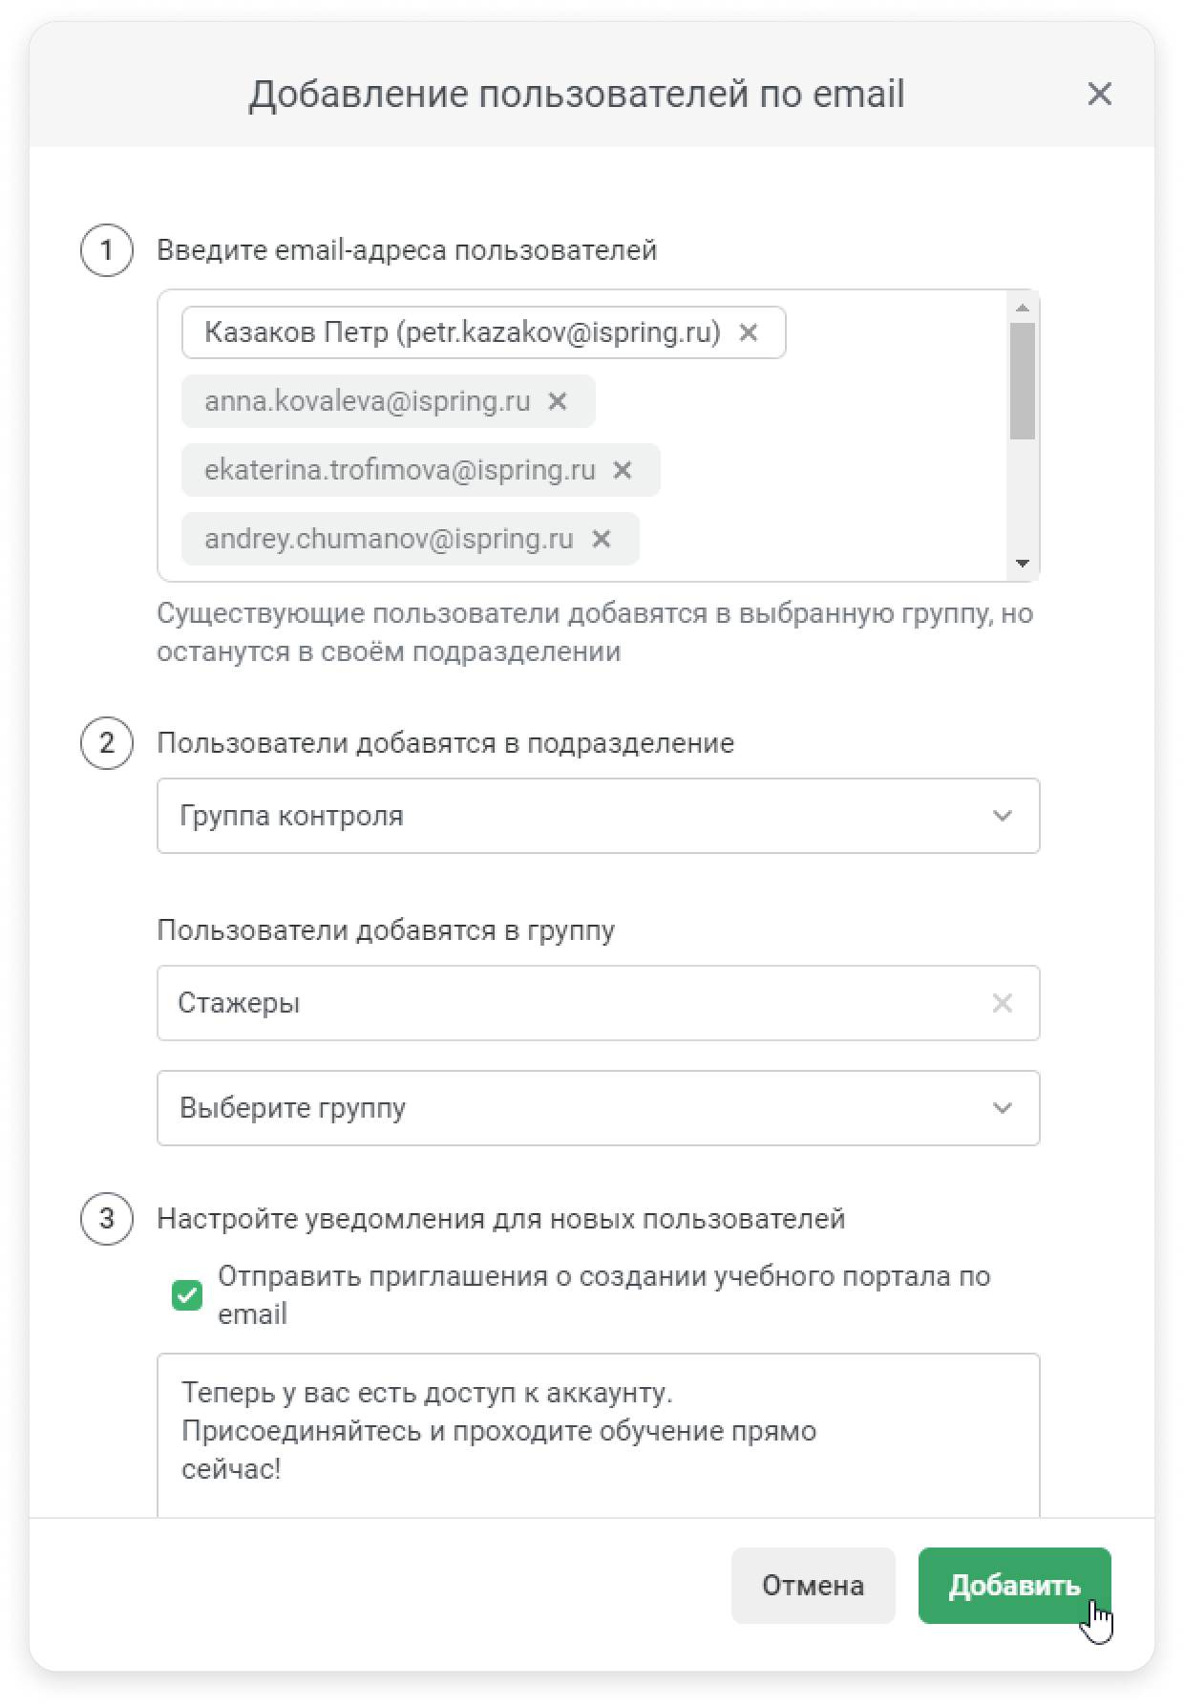Click the scroll up arrow in email list

pos(1023,308)
